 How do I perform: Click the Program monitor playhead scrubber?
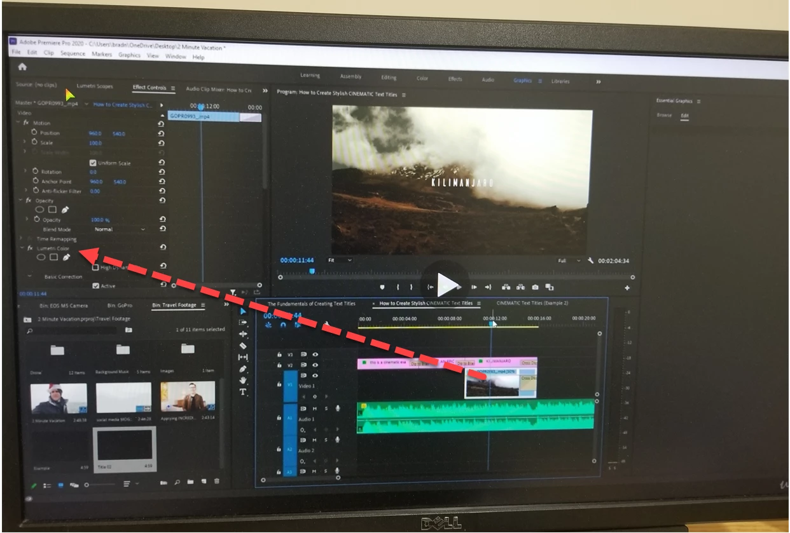[312, 271]
